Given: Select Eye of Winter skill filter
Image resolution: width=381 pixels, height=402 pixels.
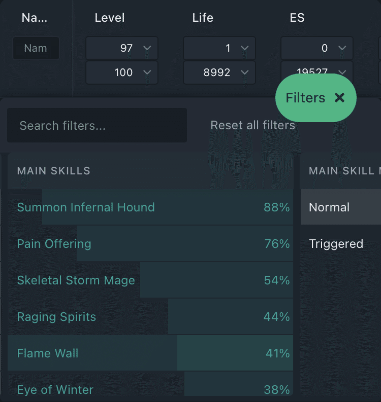Looking at the screenshot, I should 55,390.
